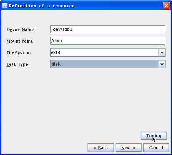Proceed with the Next button
This screenshot has width=172, height=155.
[129, 148]
